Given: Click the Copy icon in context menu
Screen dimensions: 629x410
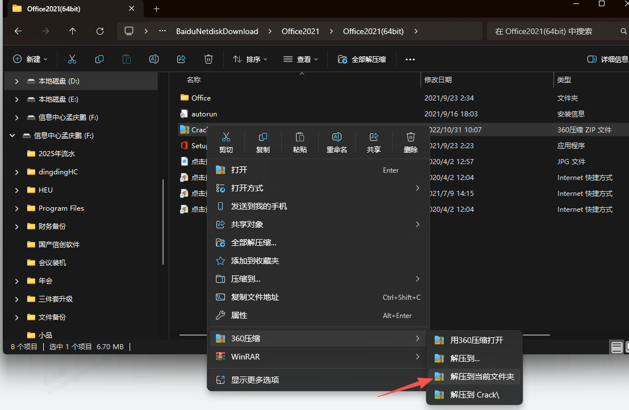Looking at the screenshot, I should (263, 137).
